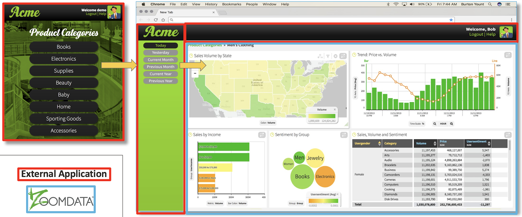The width and height of the screenshot is (522, 217).
Task: Click the Product Categories breadcrumb link
Action: coord(205,45)
